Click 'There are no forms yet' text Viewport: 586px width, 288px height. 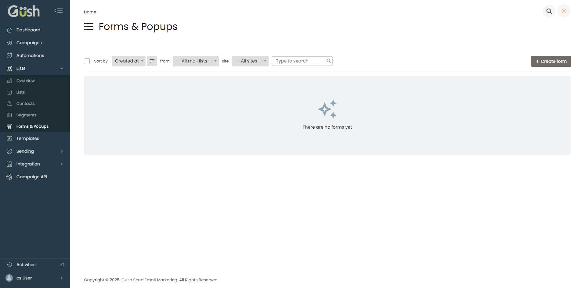pos(327,127)
